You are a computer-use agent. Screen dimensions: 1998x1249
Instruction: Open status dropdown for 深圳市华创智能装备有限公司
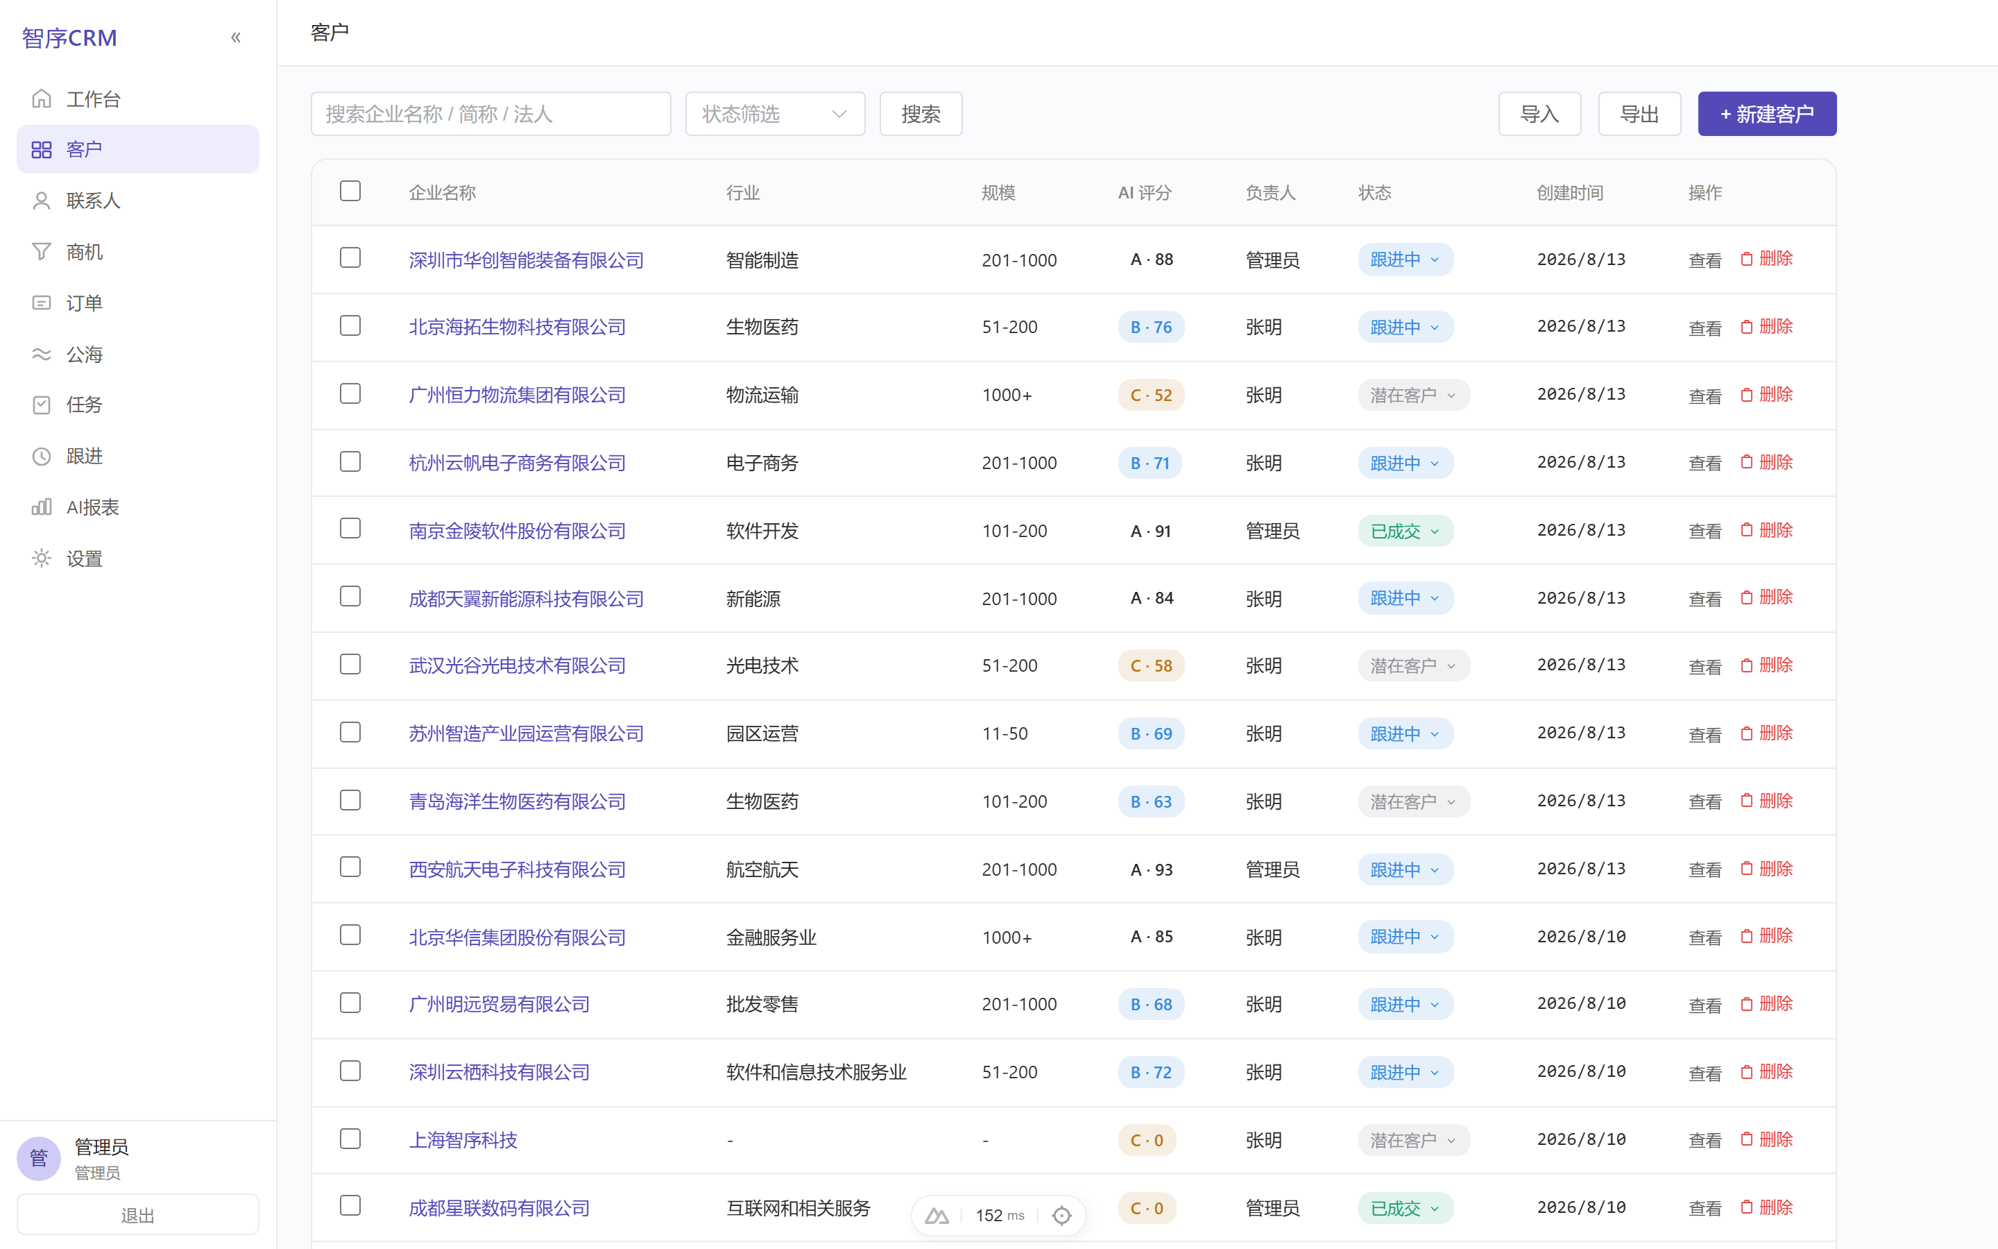tap(1406, 260)
